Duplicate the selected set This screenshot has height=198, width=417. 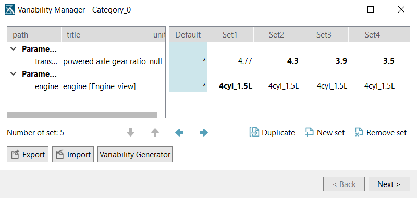tap(272, 132)
